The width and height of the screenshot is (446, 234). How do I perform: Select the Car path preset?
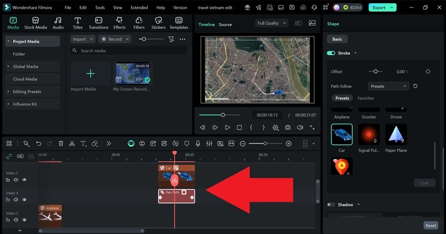pos(342,134)
